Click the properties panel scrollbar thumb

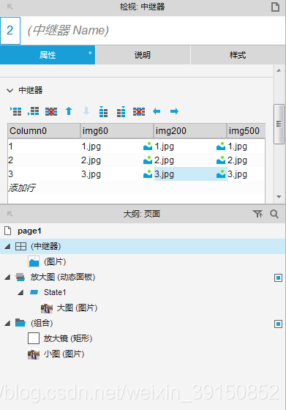click(x=279, y=124)
